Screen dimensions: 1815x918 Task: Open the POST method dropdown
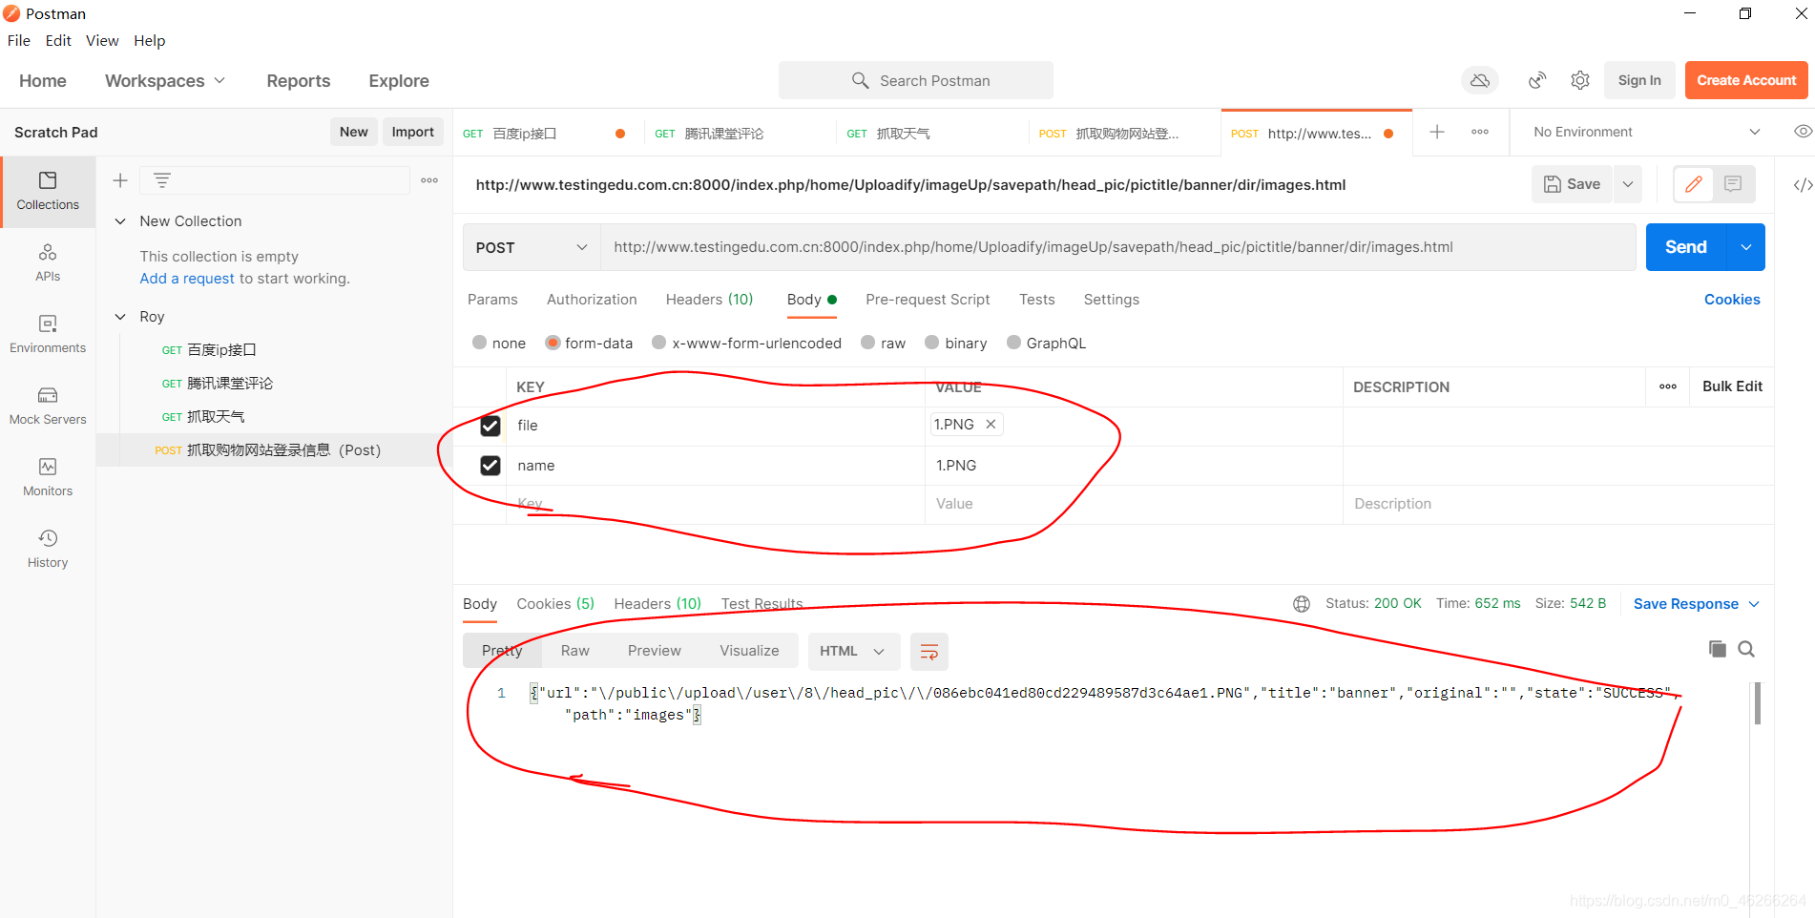point(532,247)
